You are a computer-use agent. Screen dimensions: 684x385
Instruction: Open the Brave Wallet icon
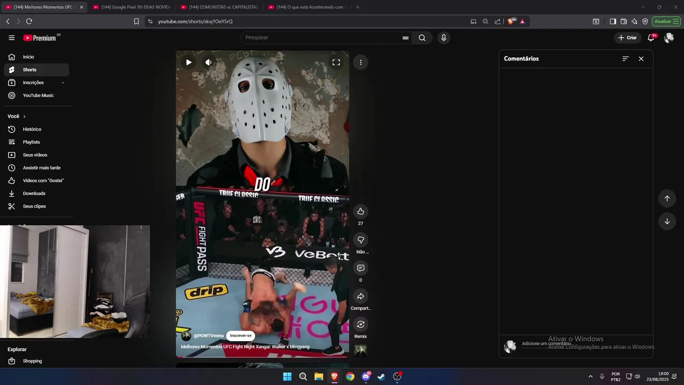624,21
